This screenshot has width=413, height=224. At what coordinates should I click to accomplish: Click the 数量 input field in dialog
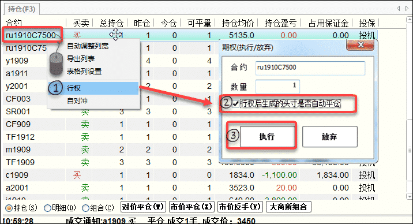(277, 87)
